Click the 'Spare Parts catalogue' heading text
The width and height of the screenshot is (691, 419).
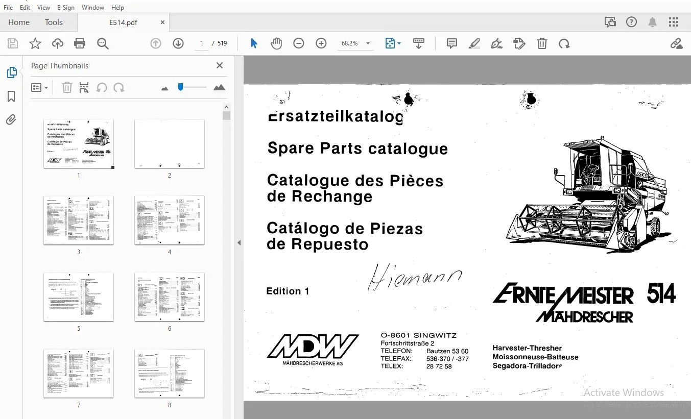[358, 149]
